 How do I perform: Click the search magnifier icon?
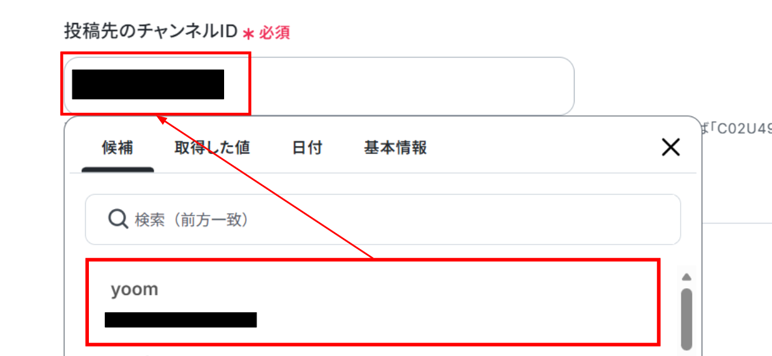click(118, 219)
